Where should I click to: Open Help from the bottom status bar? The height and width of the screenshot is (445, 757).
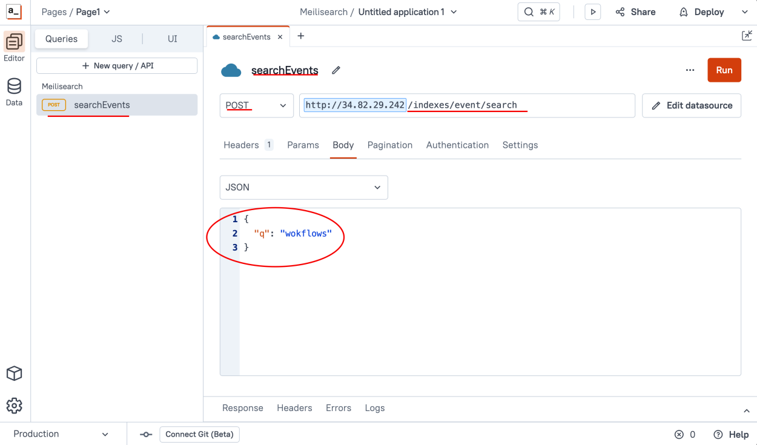pos(731,434)
